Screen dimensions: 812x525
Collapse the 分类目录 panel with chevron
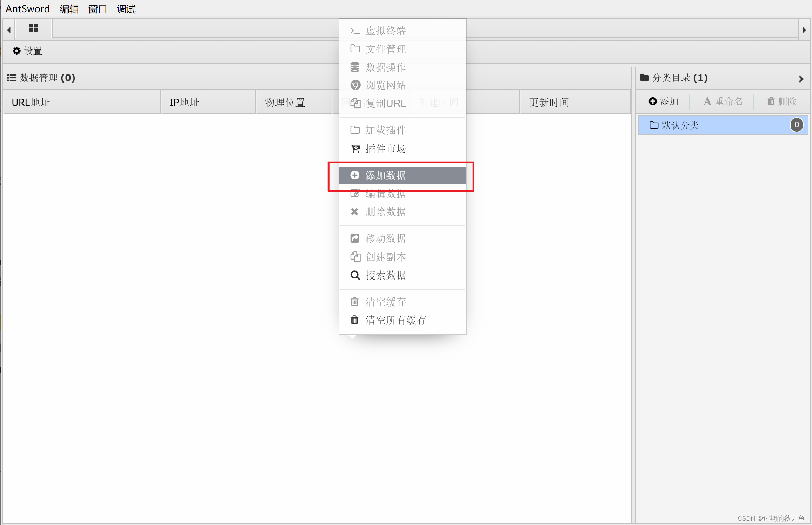pos(801,79)
